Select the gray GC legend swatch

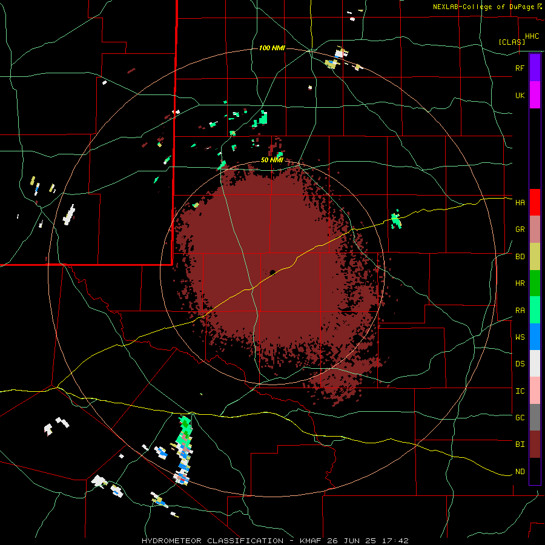click(x=535, y=417)
